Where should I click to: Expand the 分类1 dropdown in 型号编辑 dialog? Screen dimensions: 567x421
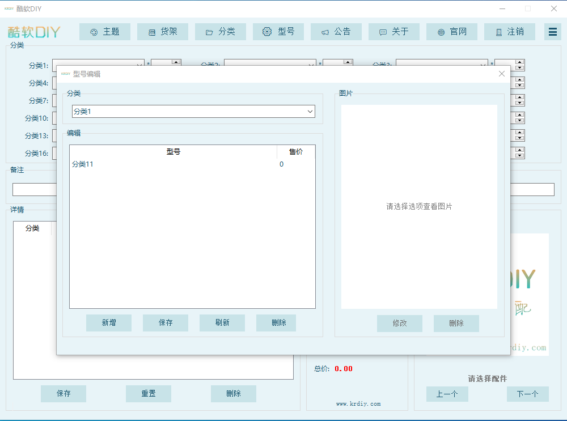click(310, 112)
